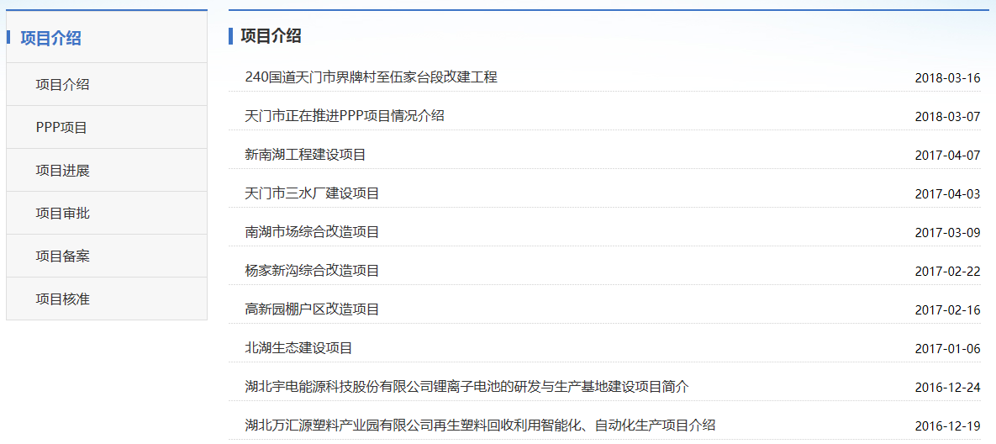Open the 240国道天门市界牌村至伍家台段改建工程 article
The height and width of the screenshot is (444, 996).
click(x=371, y=77)
